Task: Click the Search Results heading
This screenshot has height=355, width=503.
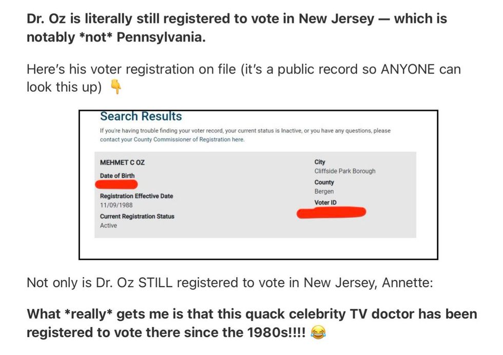Action: (141, 116)
